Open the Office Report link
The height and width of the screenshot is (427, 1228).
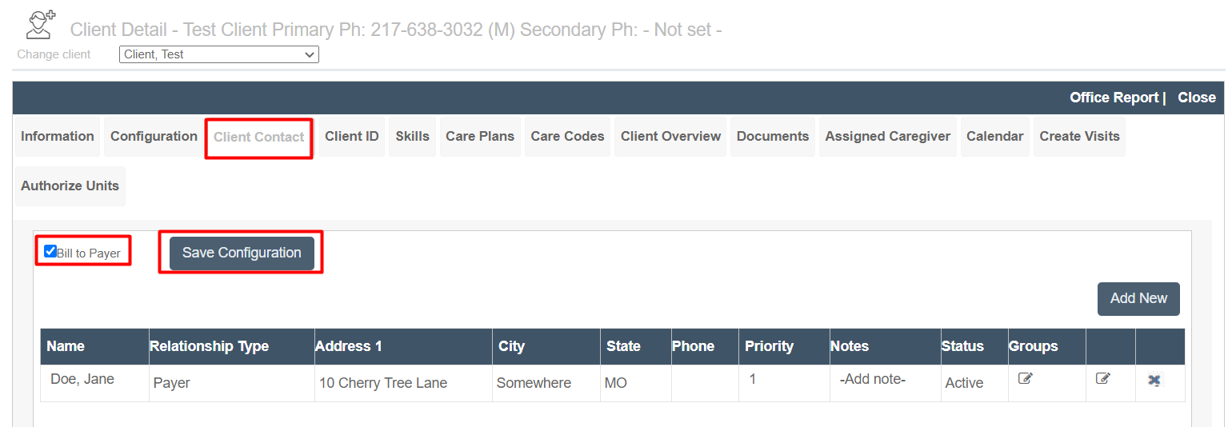tap(1114, 98)
